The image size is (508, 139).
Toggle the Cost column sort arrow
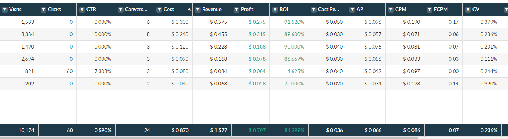point(189,10)
